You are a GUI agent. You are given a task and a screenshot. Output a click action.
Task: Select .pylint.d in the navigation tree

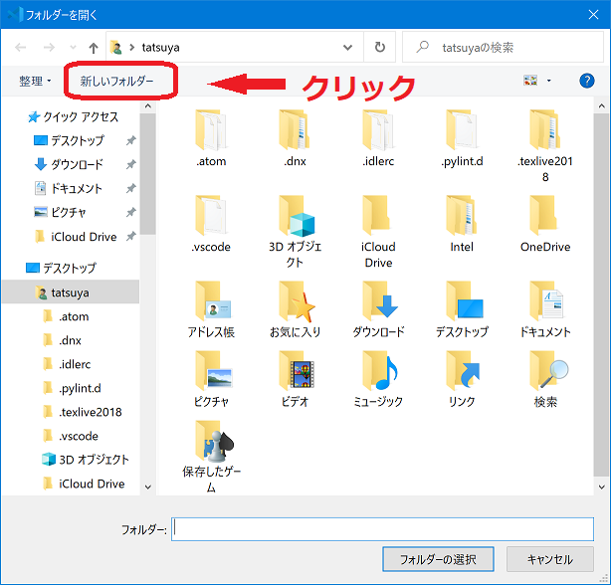tap(72, 388)
